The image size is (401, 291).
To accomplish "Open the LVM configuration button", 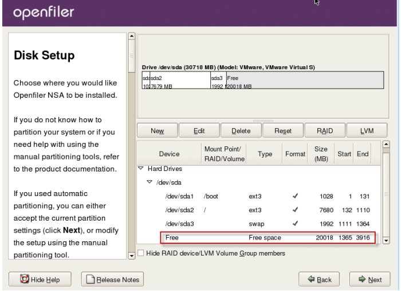I will (x=367, y=131).
